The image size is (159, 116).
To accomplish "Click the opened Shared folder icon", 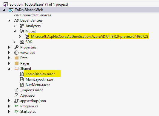I will tap(16, 69).
